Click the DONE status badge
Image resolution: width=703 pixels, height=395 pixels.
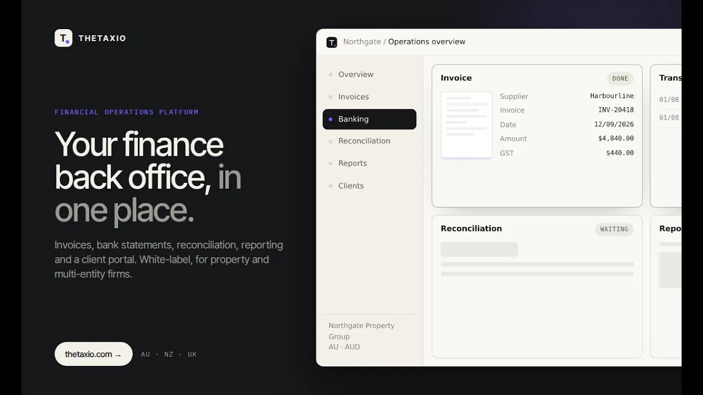(x=620, y=78)
